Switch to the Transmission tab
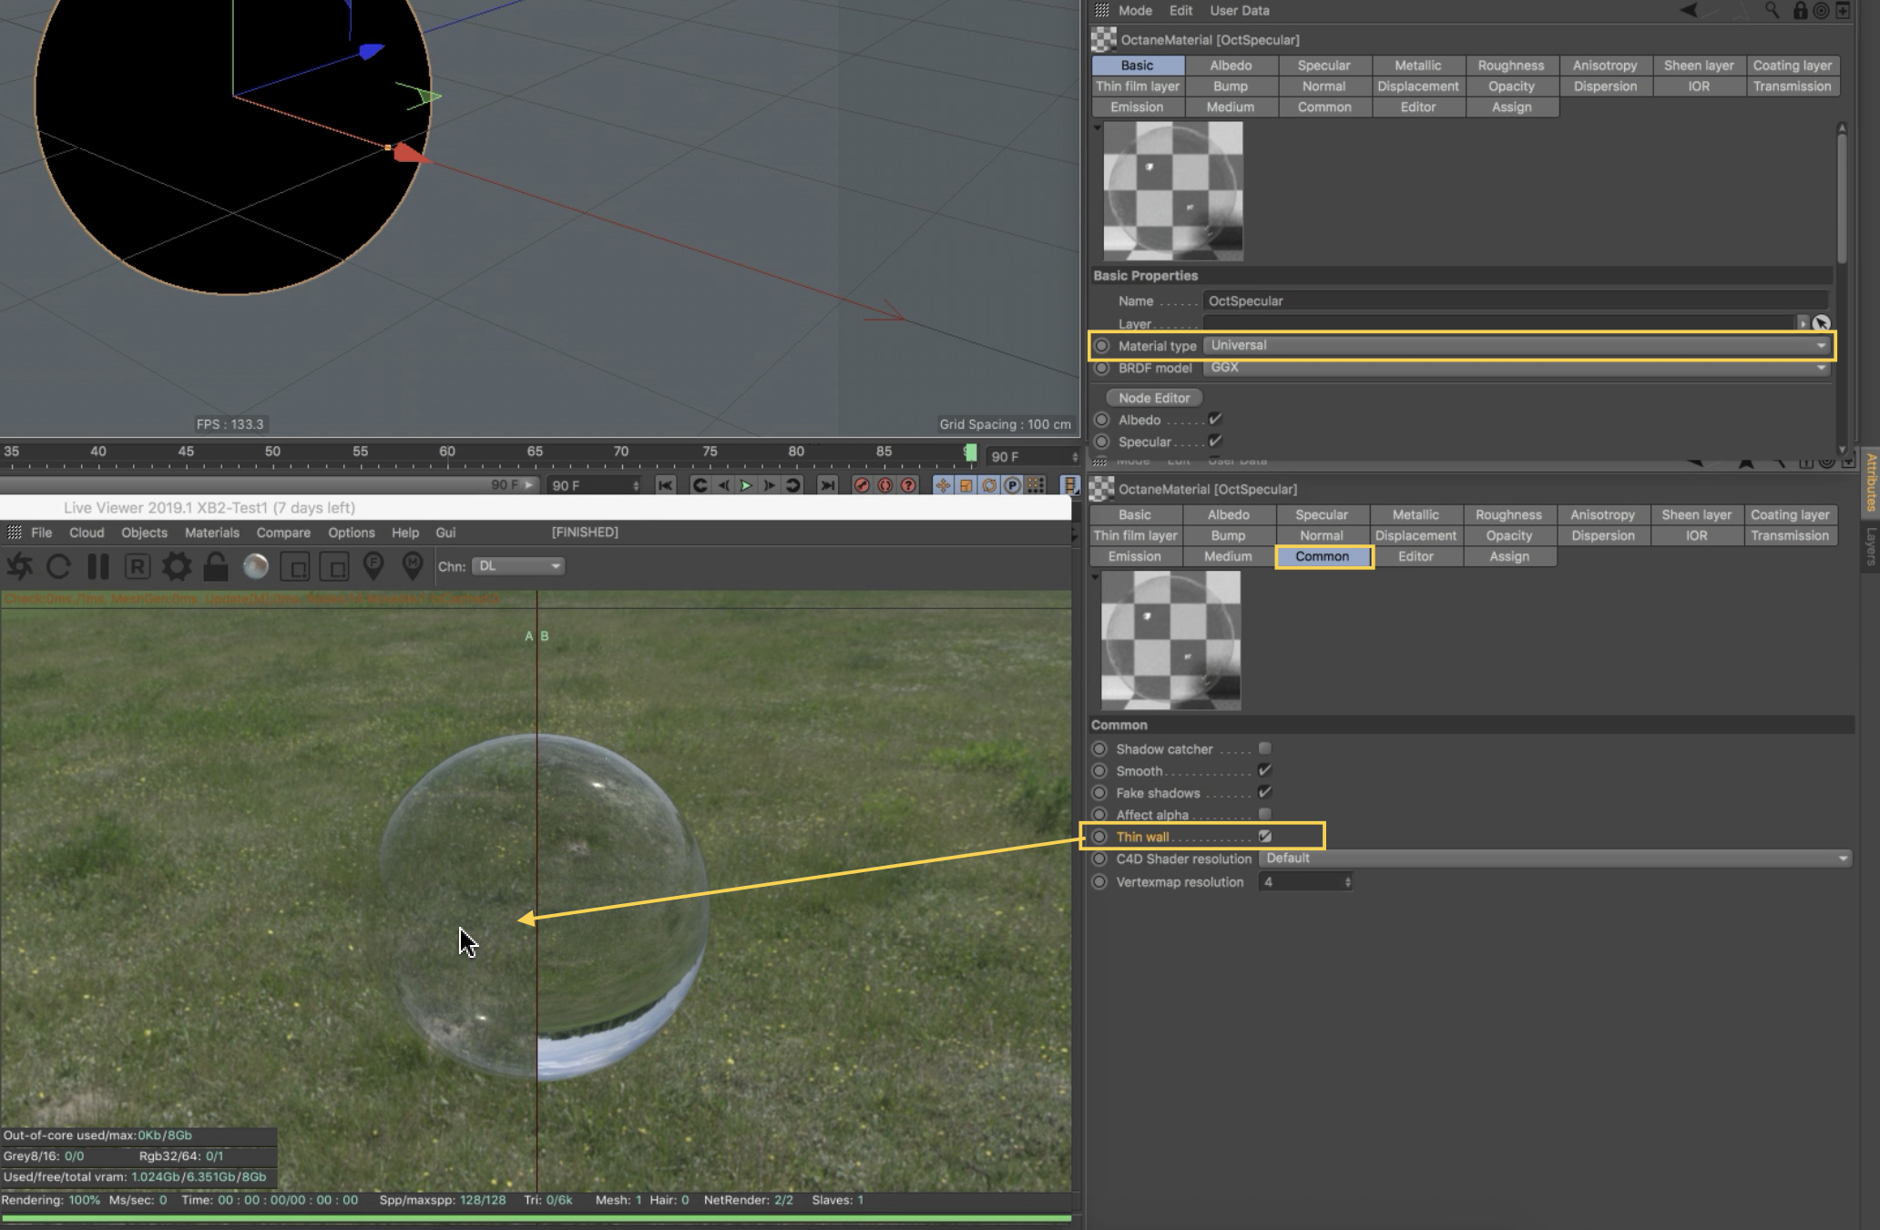The width and height of the screenshot is (1880, 1230). point(1791,86)
